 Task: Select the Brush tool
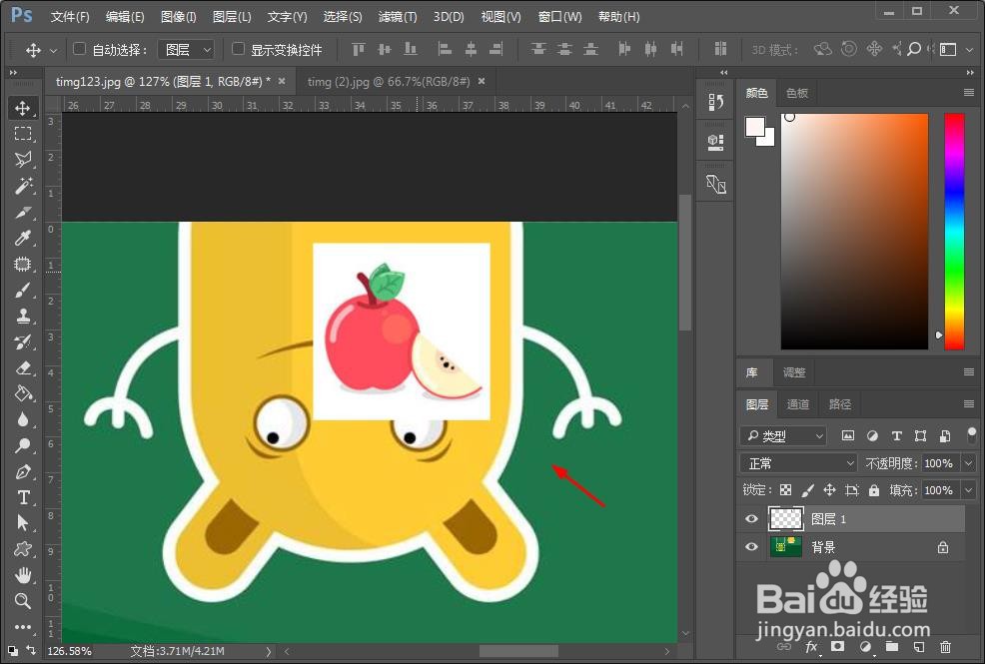click(x=23, y=290)
